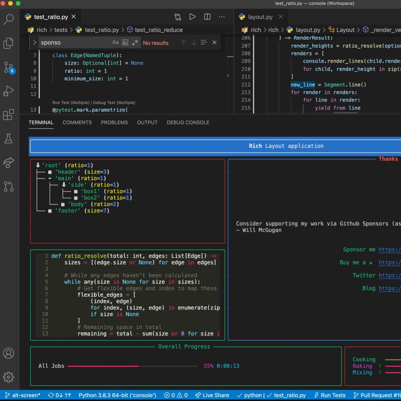Open the GitHub Pull Requests view

(9, 186)
